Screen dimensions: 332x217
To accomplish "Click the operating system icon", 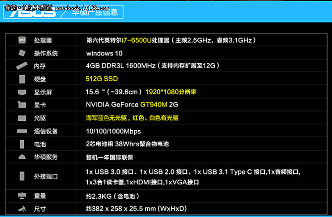I will pos(22,53).
